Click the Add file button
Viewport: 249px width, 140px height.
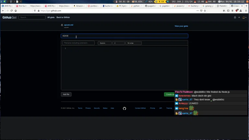click(x=66, y=94)
